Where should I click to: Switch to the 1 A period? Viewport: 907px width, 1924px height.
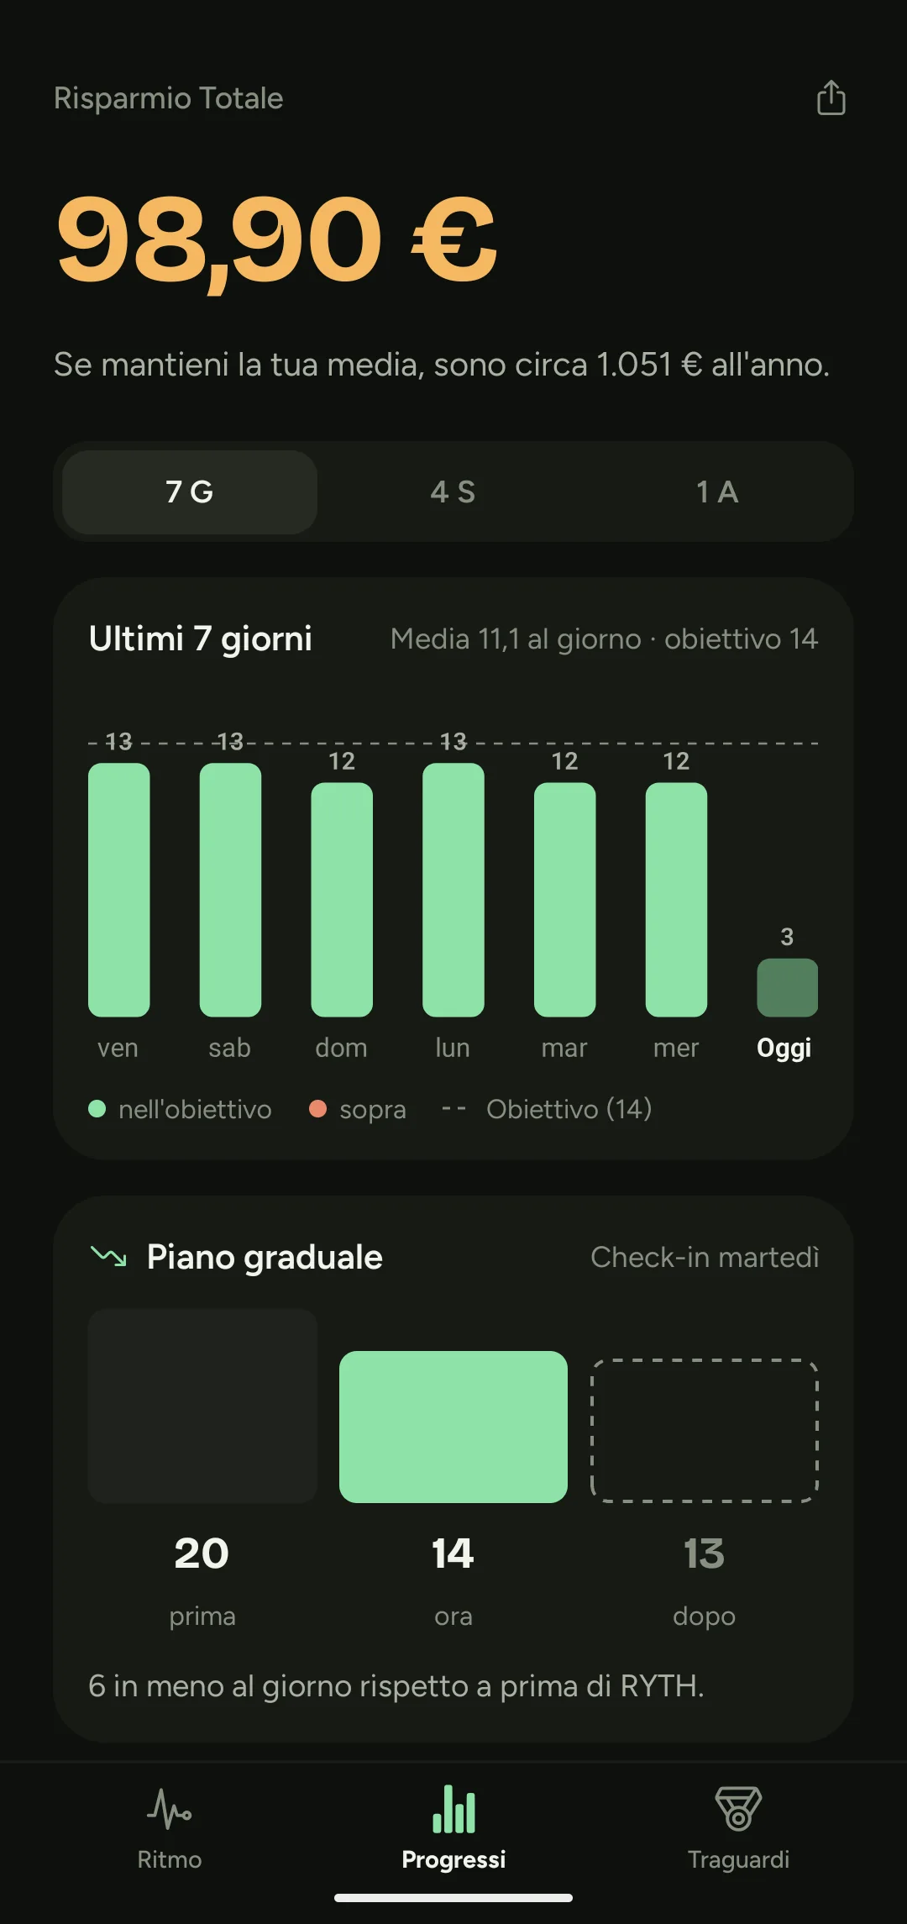point(717,492)
